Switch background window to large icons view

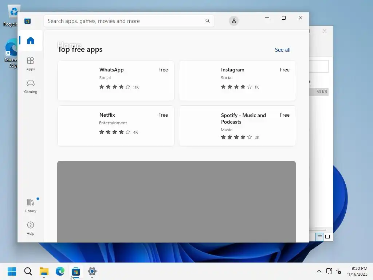pyautogui.click(x=327, y=237)
